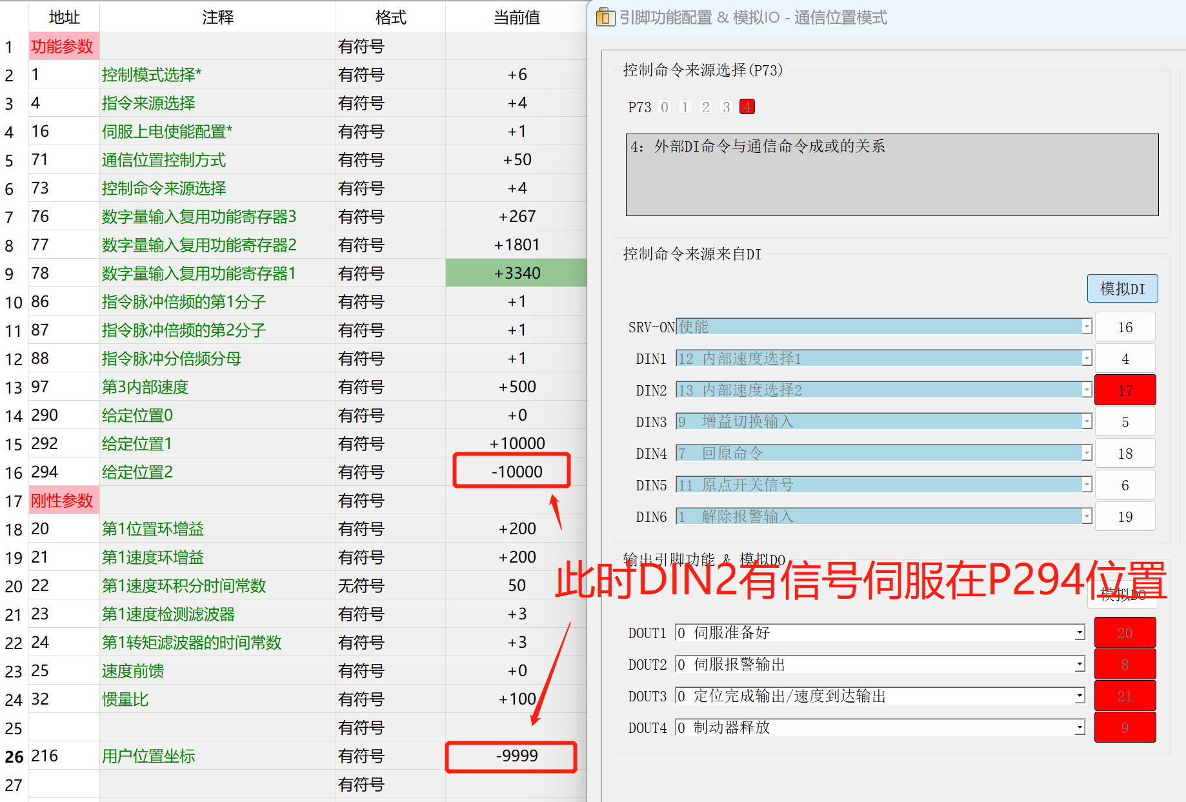
Task: Click the 模拟DI button
Action: pyautogui.click(x=1122, y=288)
